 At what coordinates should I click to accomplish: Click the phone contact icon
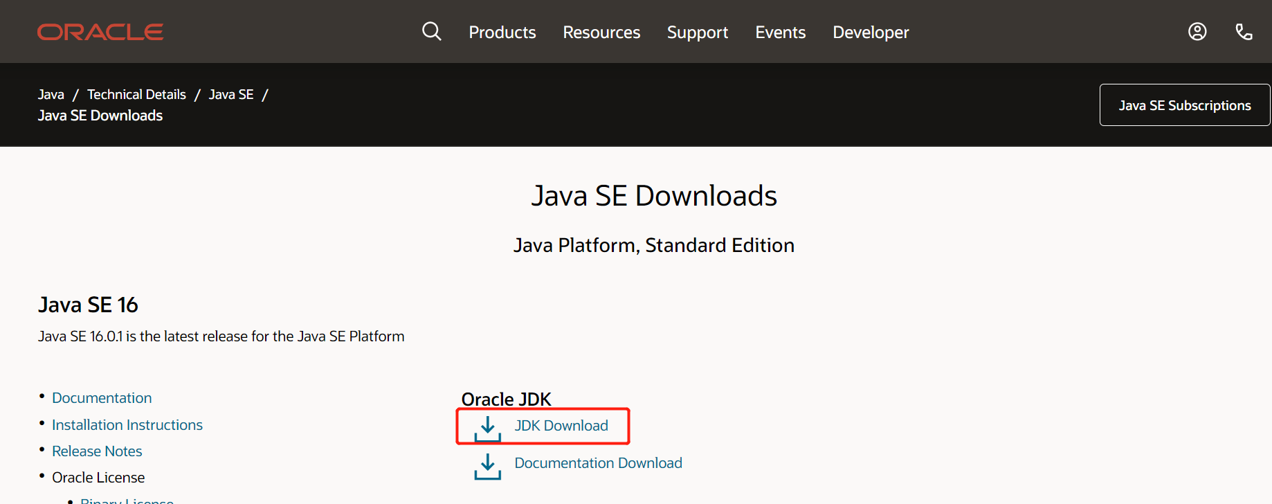[1244, 32]
